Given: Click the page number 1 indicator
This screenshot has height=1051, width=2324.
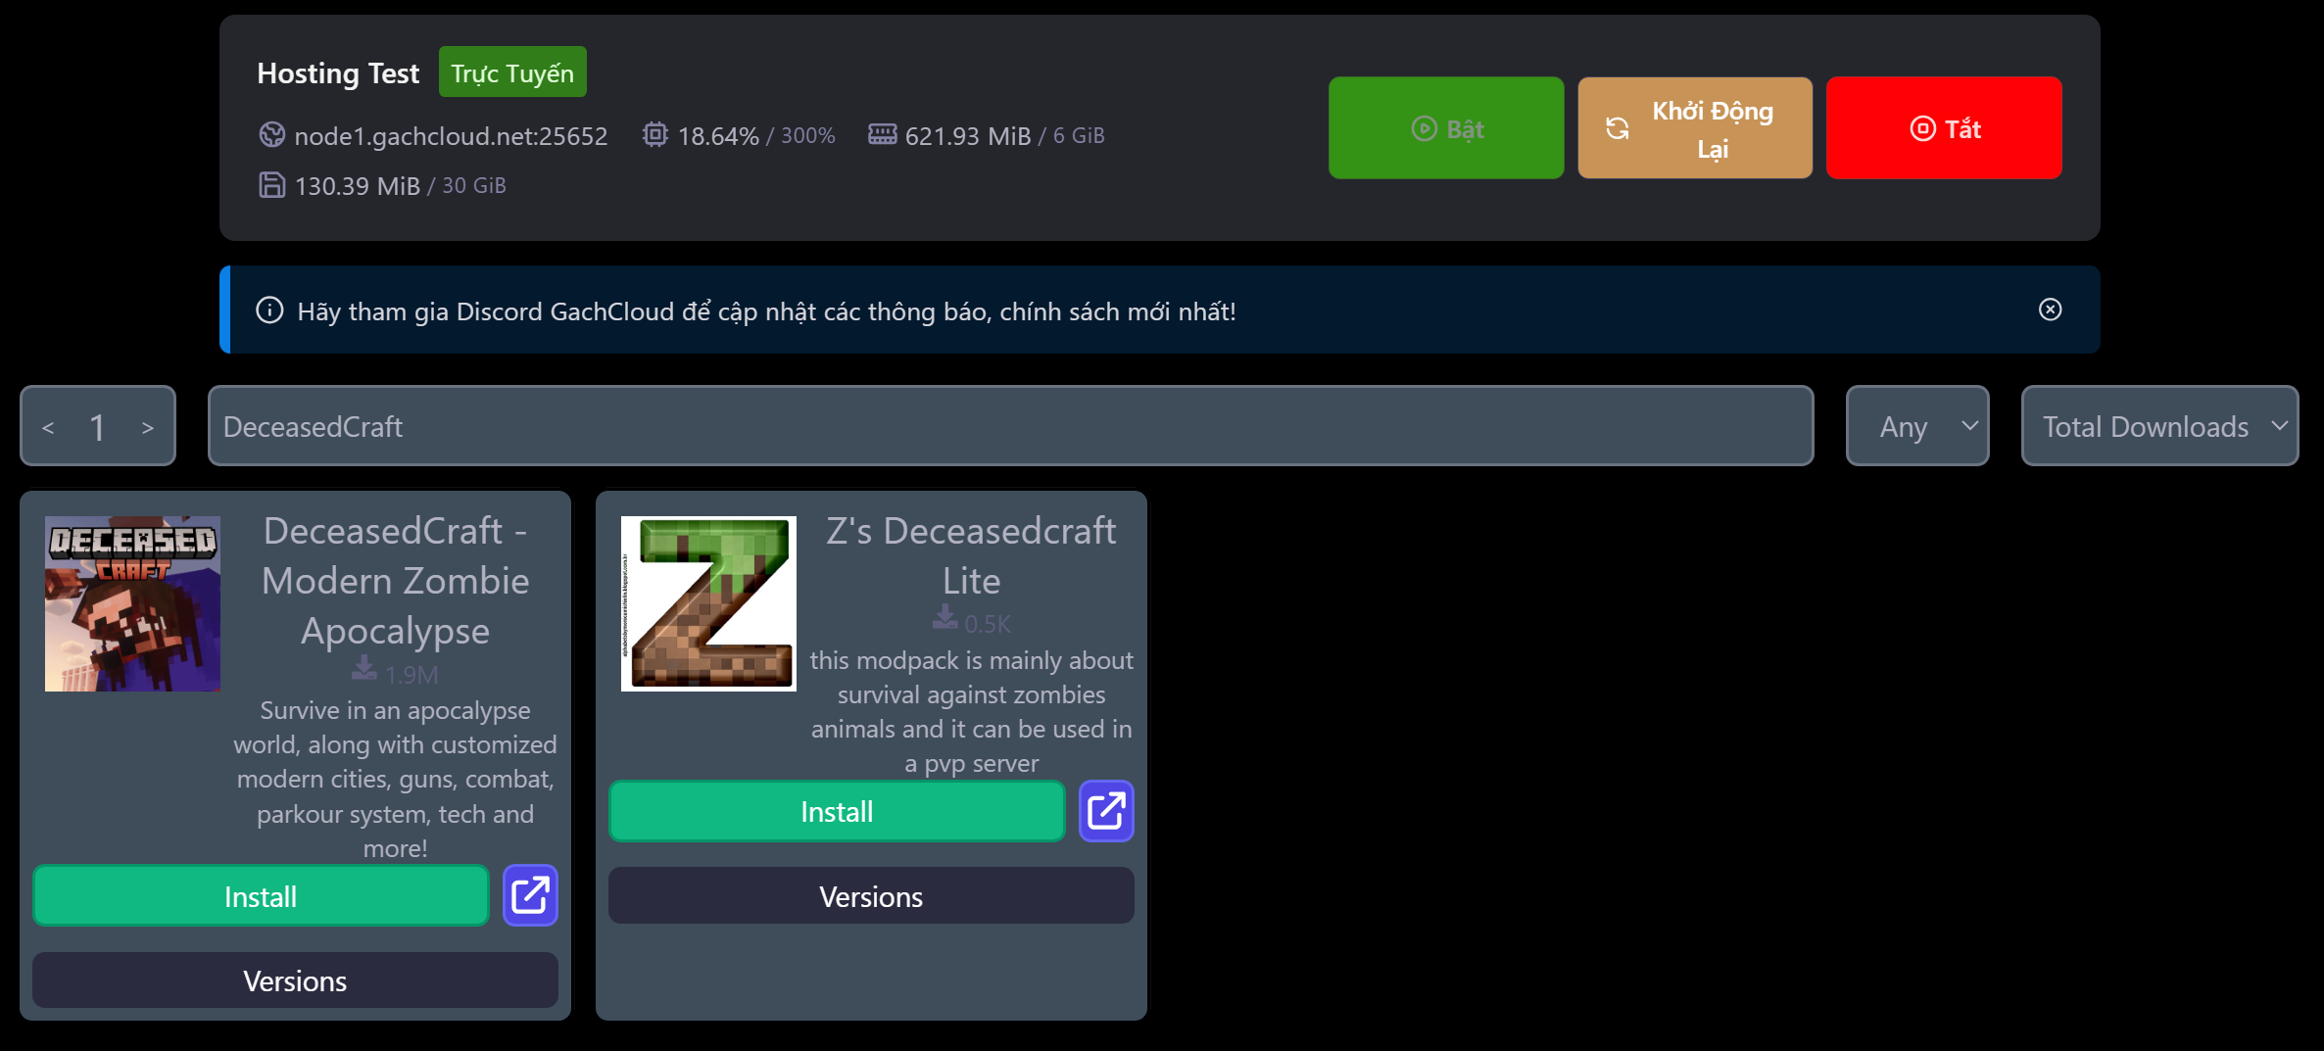Looking at the screenshot, I should (97, 427).
